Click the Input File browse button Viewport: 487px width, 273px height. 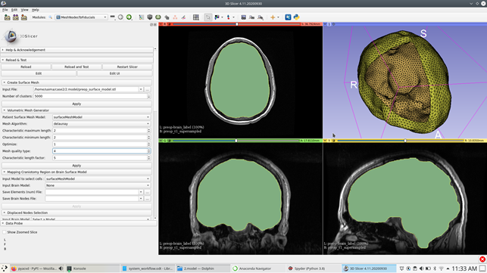click(148, 89)
